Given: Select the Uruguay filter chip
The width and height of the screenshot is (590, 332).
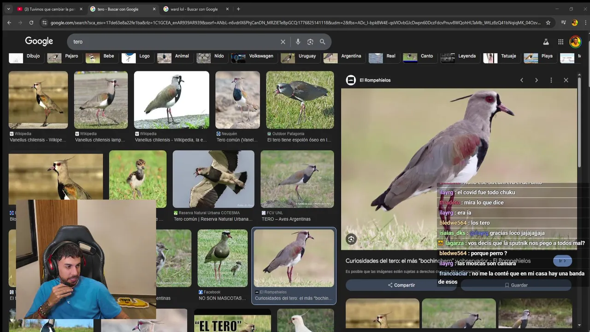Looking at the screenshot, I should 300,57.
